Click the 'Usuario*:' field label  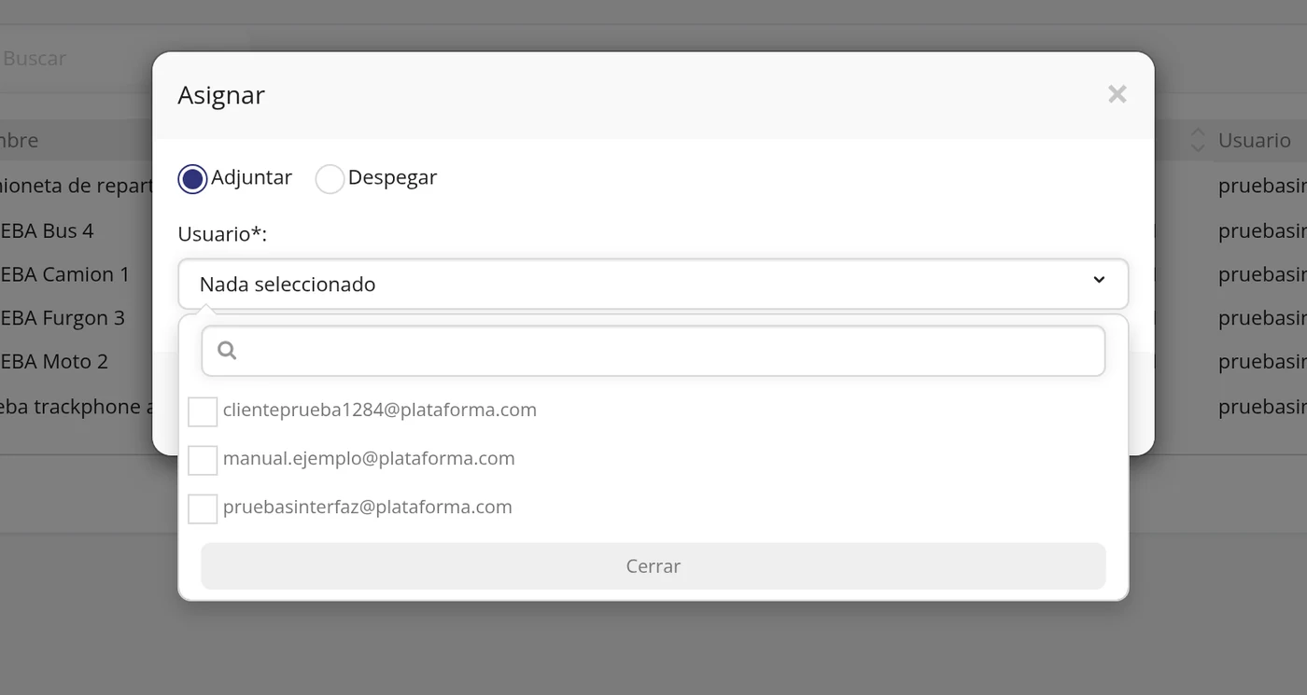tap(222, 233)
